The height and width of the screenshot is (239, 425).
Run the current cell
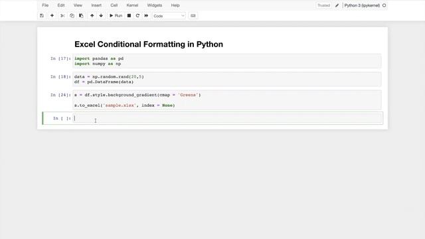click(116, 16)
